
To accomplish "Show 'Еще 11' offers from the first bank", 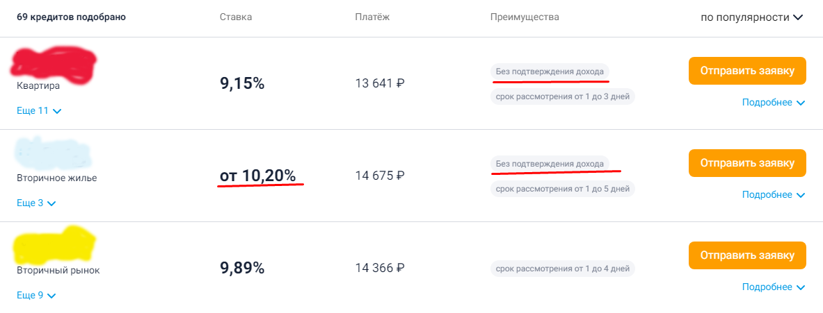I will point(39,110).
